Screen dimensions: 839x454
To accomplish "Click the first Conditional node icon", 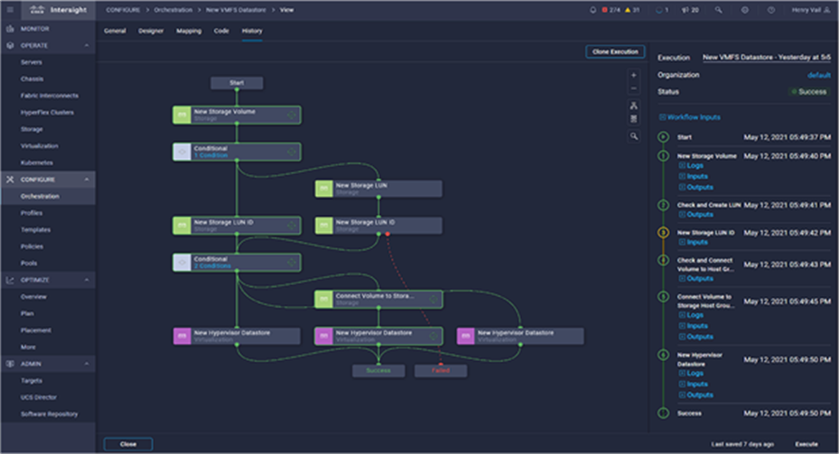I will 182,152.
